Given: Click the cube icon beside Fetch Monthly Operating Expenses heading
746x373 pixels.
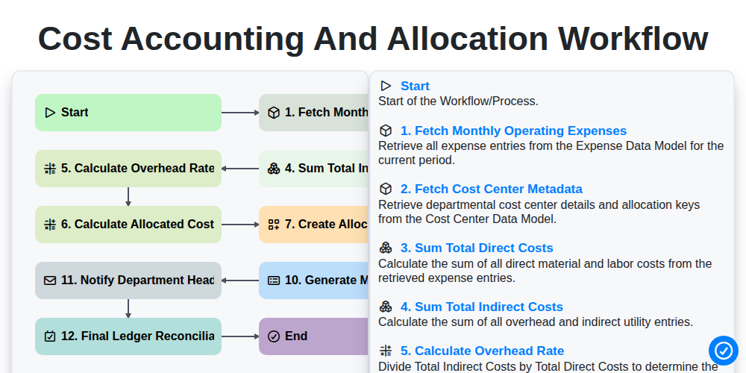Looking at the screenshot, I should (x=386, y=131).
